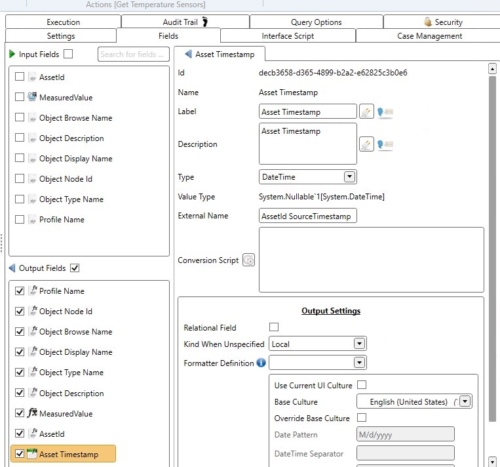Click the green Input Fields arrow icon
Viewport: 500px width, 467px height.
pos(12,54)
